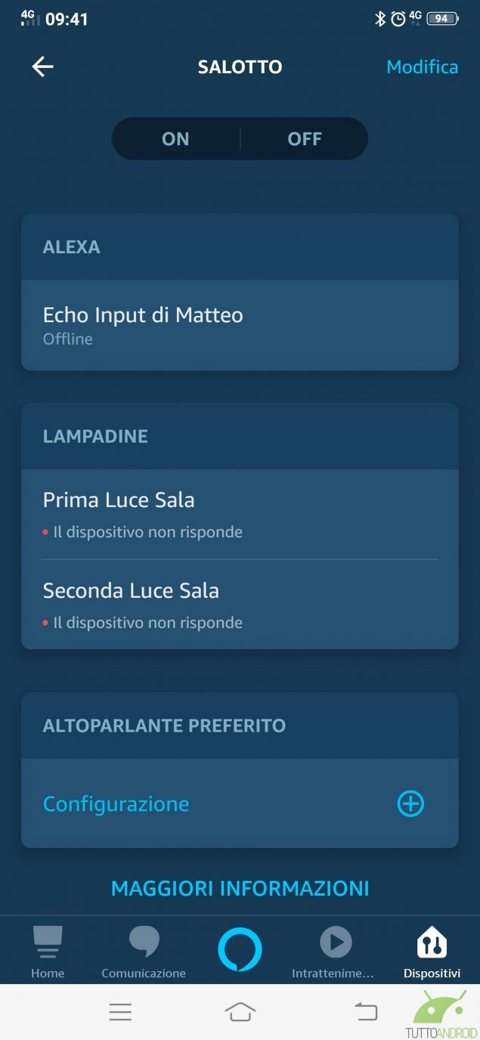Tap the Alexa voice ring button
Viewport: 480px width, 1040px height.
click(240, 949)
